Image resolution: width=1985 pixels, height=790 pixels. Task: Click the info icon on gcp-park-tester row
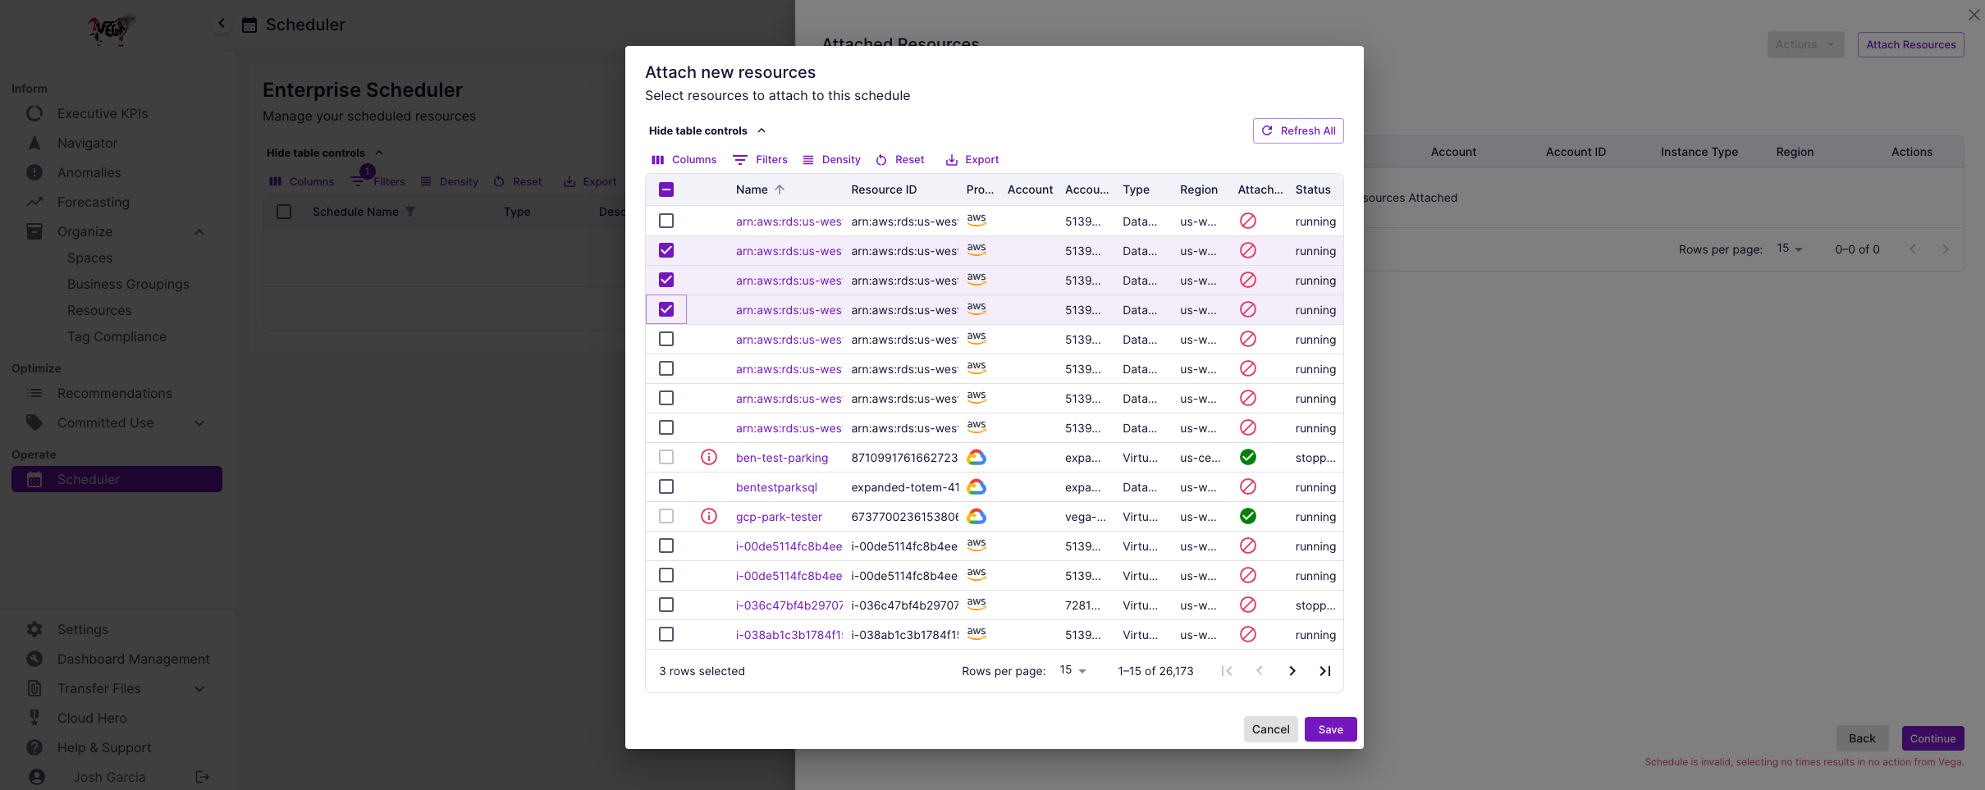pos(709,517)
